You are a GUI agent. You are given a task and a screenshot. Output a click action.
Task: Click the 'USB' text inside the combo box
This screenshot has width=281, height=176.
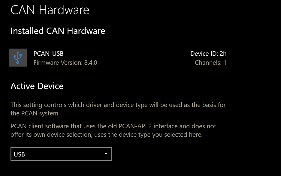coord(19,154)
